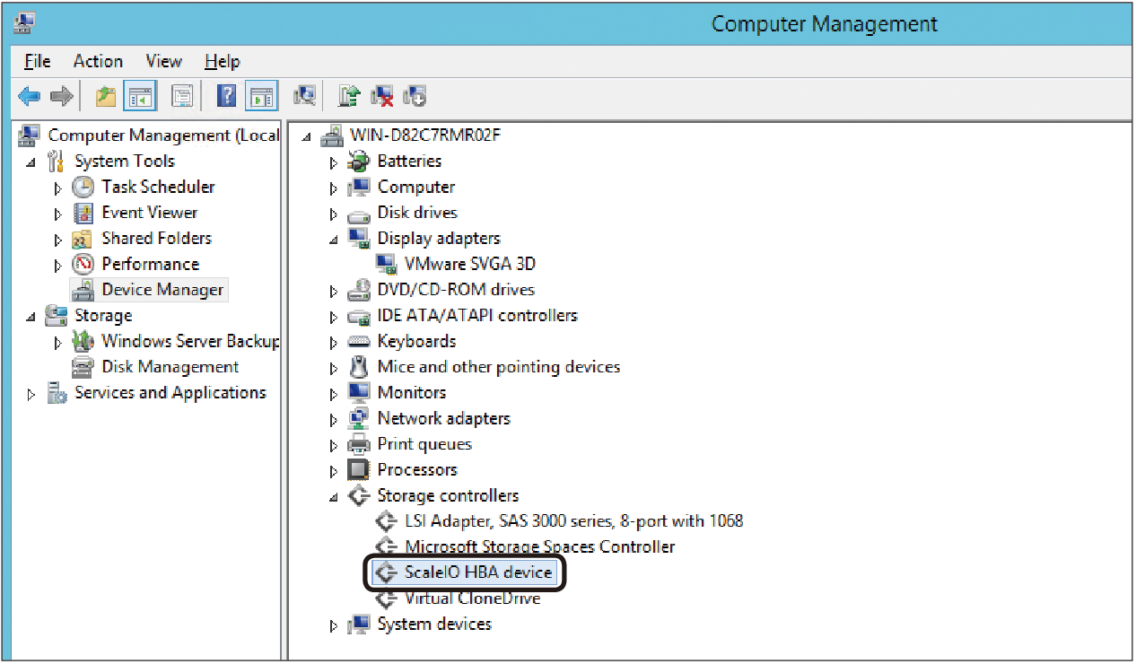Open the Properties toolbar icon

click(x=181, y=95)
